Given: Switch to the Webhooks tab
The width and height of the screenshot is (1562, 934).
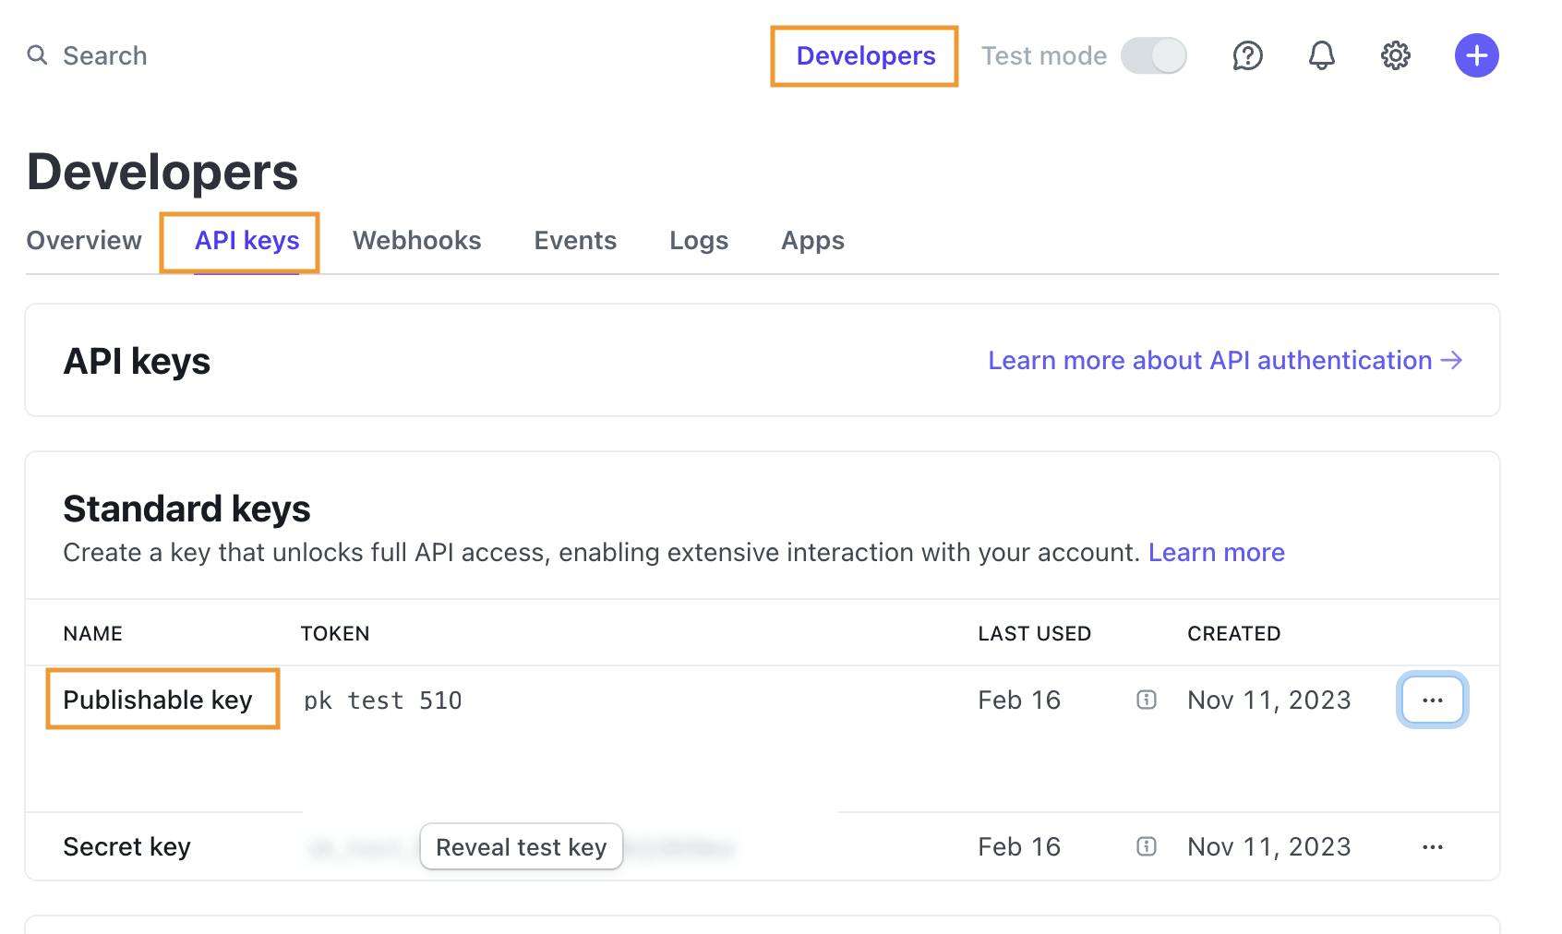Looking at the screenshot, I should coord(416,241).
